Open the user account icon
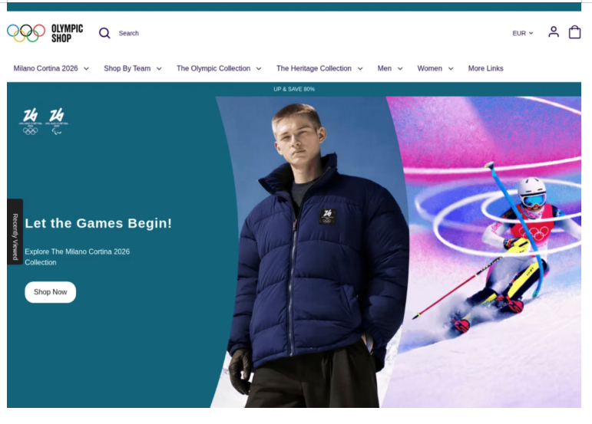The width and height of the screenshot is (592, 424). (x=554, y=32)
